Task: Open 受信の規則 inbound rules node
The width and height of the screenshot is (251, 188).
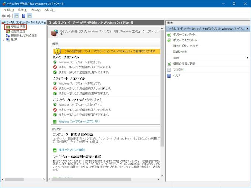Action: pos(18,27)
